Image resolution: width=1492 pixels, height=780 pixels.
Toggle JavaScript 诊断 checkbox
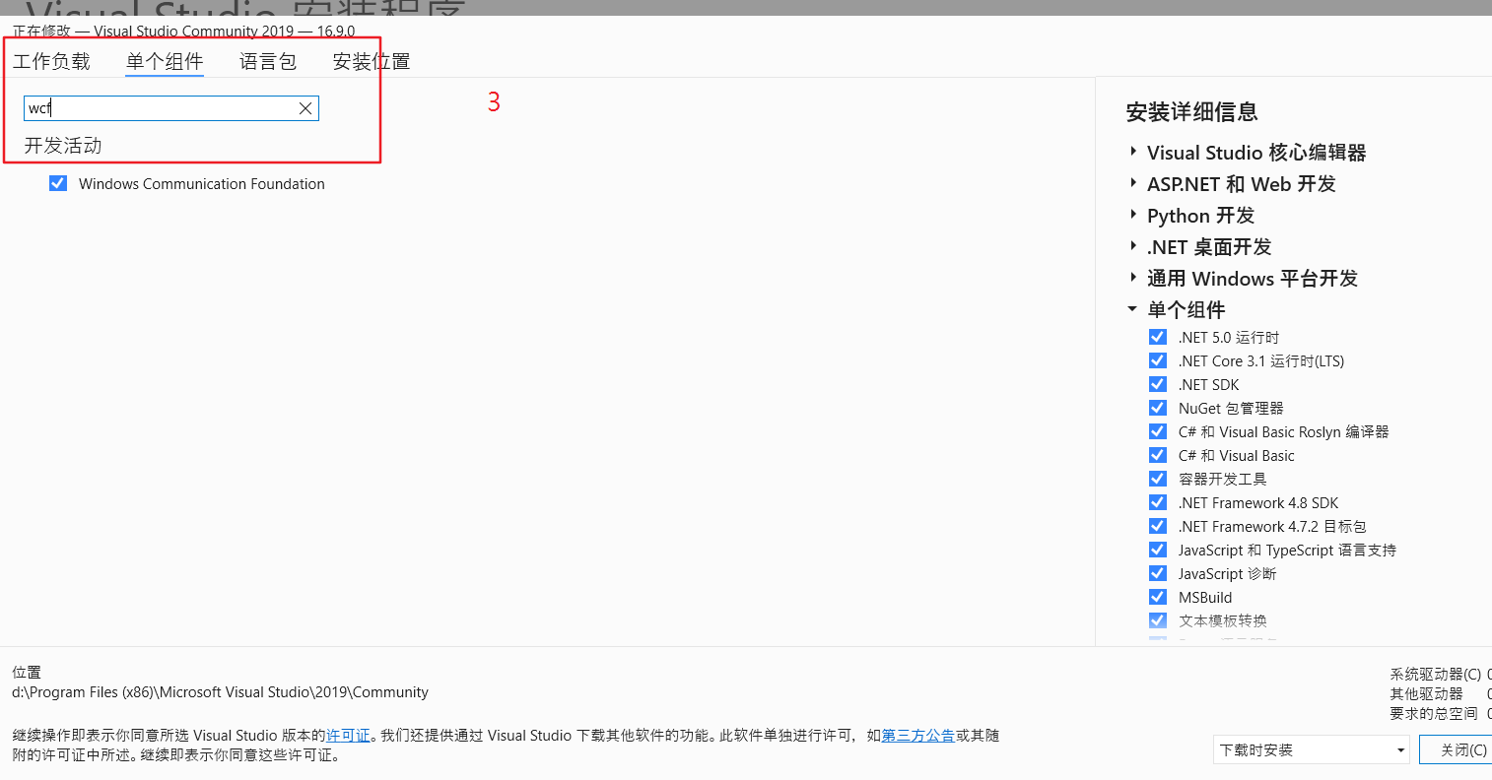point(1158,573)
